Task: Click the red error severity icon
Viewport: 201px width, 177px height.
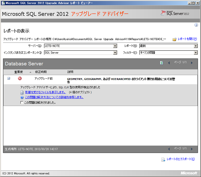Action: pos(20,78)
